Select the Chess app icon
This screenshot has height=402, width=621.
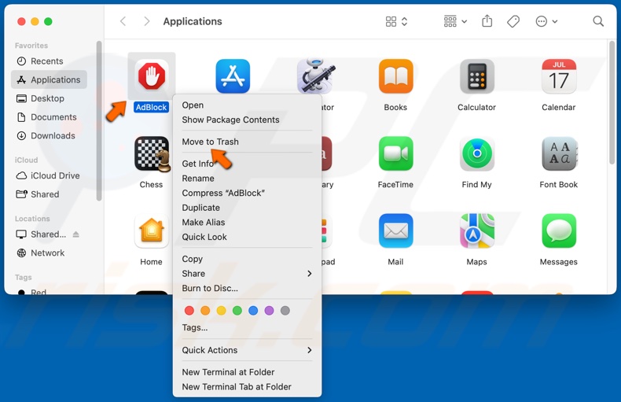click(151, 154)
